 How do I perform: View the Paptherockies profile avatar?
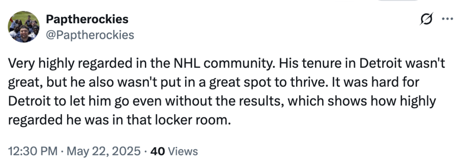[x=23, y=27]
